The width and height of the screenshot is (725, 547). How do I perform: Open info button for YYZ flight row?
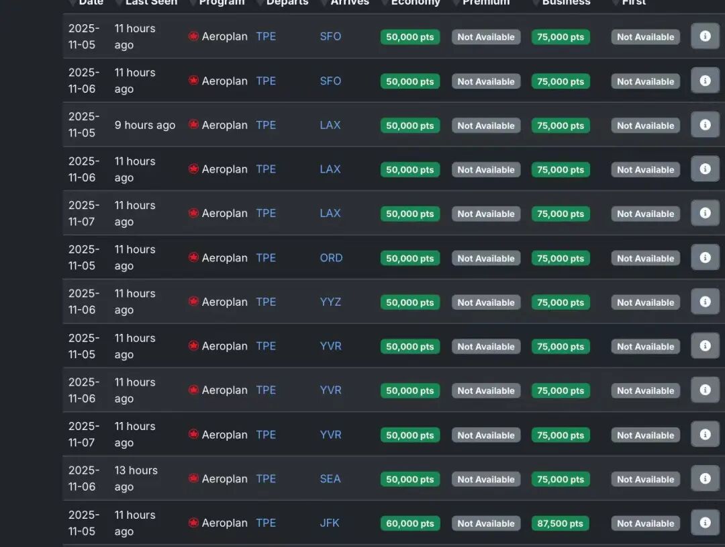point(705,302)
